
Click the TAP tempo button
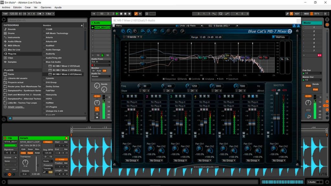(5, 14)
